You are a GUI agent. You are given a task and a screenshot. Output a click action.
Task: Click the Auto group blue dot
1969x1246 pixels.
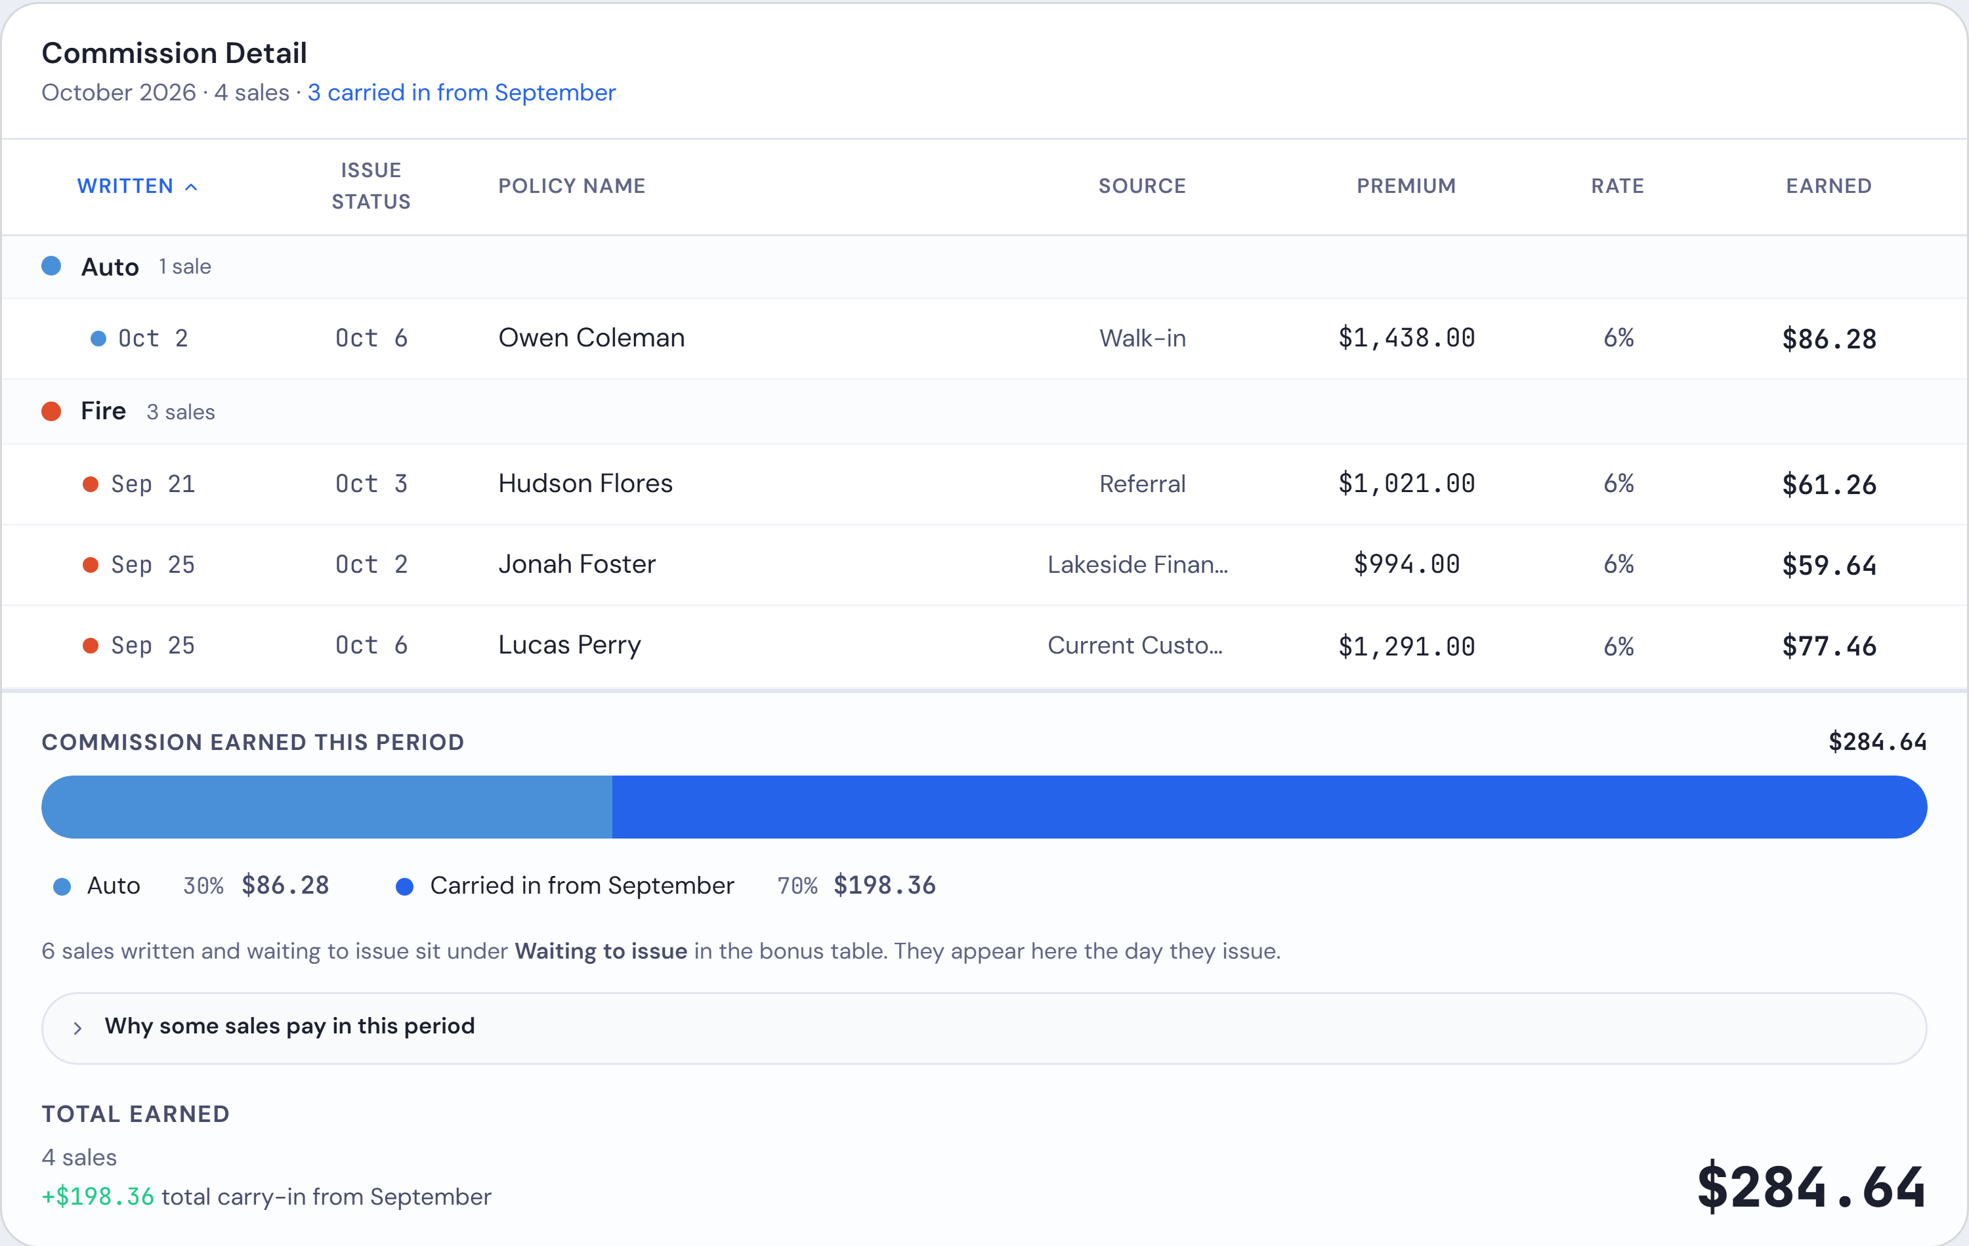[51, 266]
